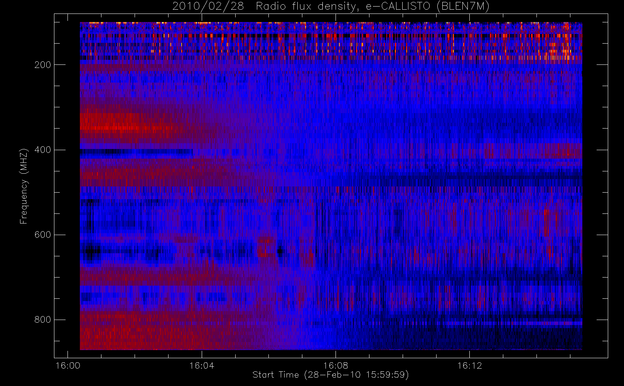The image size is (624, 386).
Task: Click the 800 frequency tick label
Action: pyautogui.click(x=42, y=320)
